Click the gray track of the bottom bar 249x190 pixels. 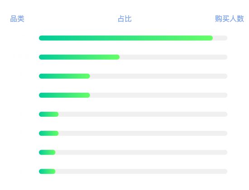141,171
